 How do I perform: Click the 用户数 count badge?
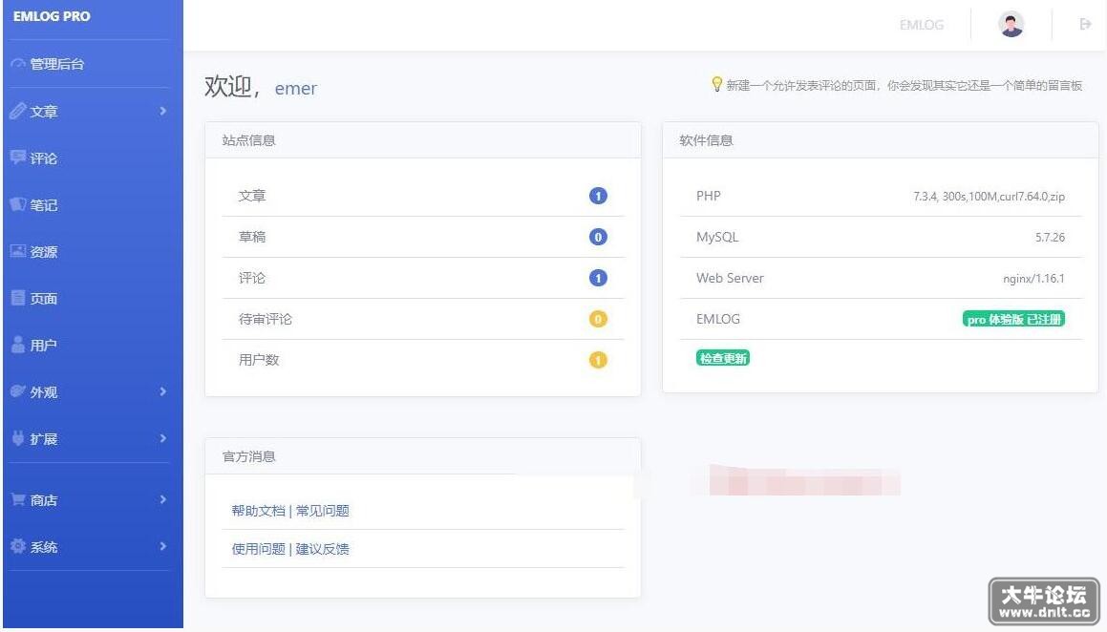coord(598,360)
